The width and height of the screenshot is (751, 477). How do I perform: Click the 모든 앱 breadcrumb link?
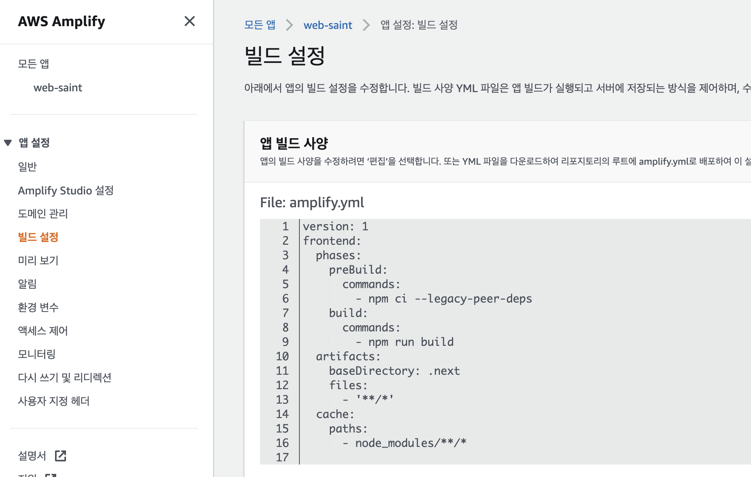pos(260,25)
